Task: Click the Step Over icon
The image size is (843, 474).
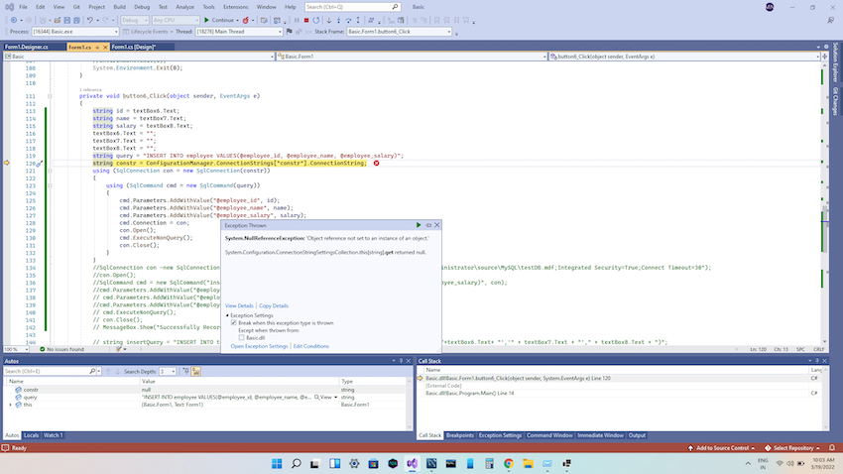Action: 348,20
